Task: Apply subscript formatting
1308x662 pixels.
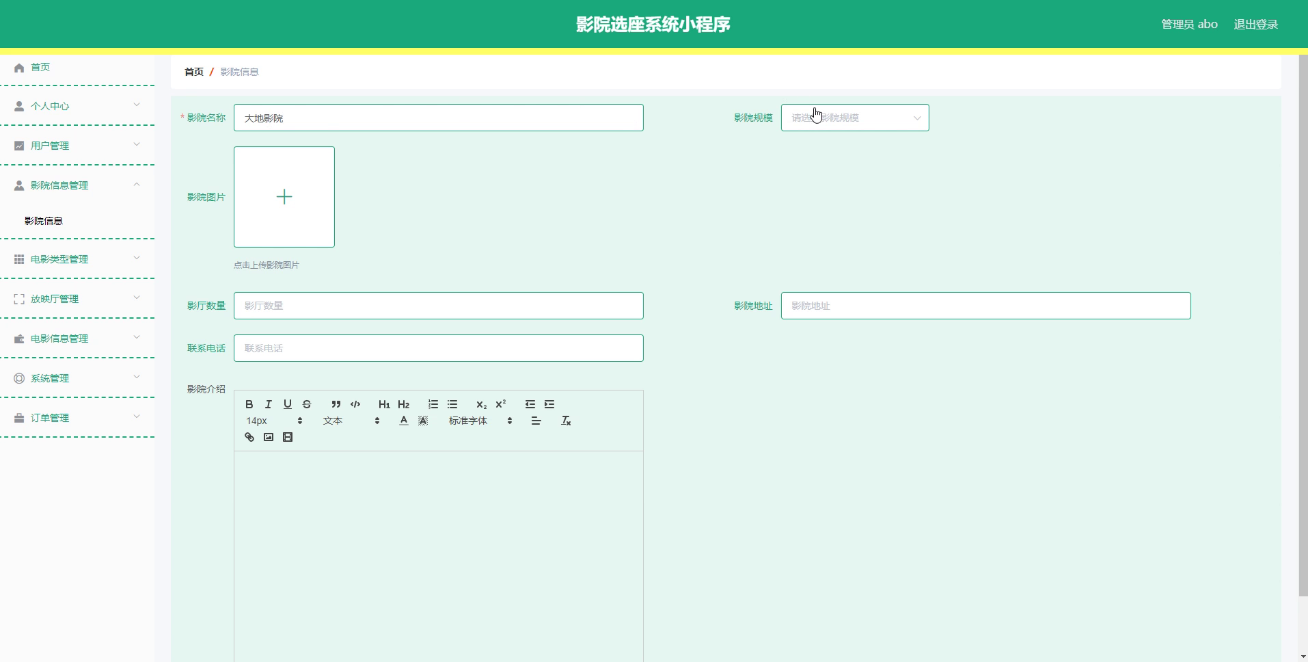Action: 481,404
